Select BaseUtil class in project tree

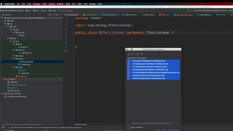tap(24, 47)
